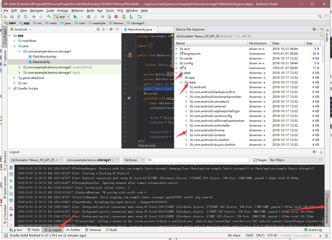
Task: Click Scroll to the end logcat icon
Action: click(x=11, y=174)
